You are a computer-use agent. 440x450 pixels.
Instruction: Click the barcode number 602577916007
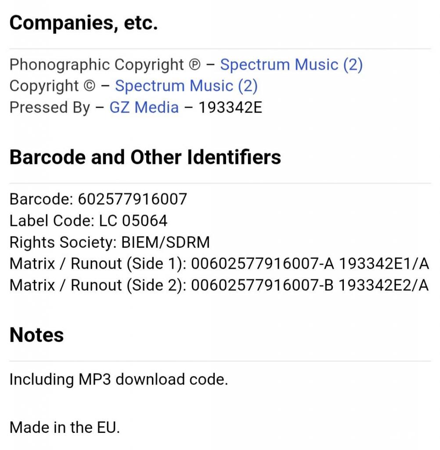[132, 199]
